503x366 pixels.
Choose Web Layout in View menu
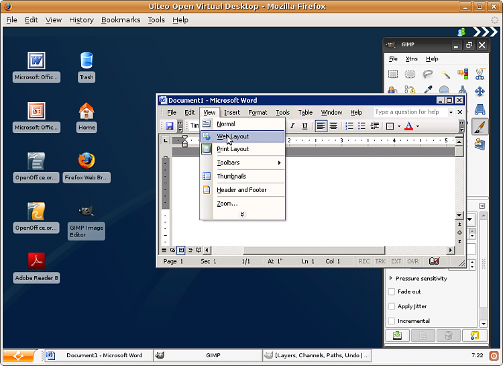[243, 136]
